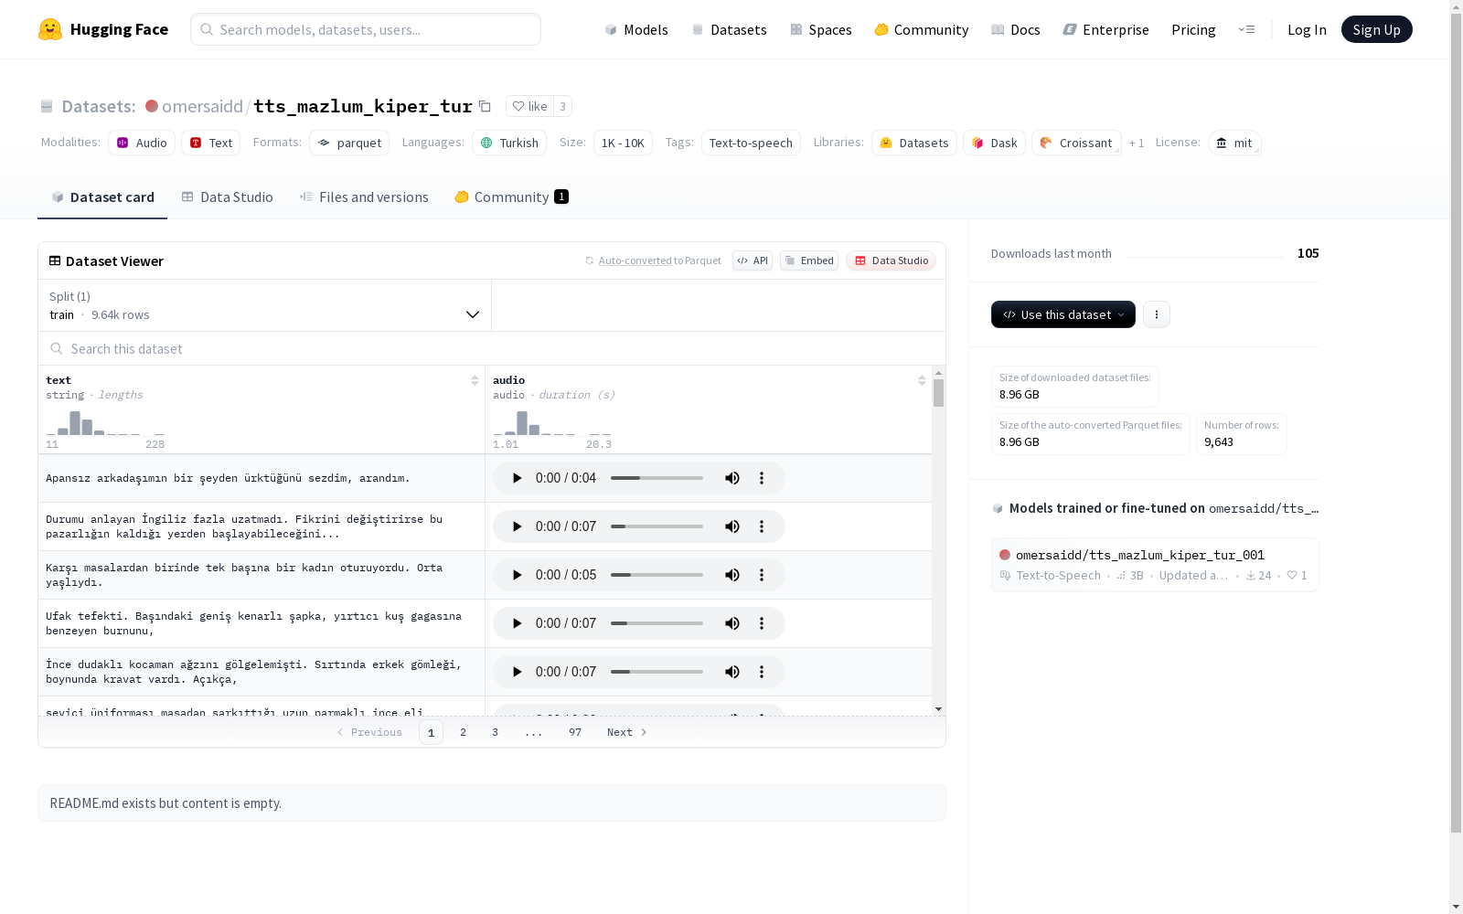Screen dimensions: 1463x914
Task: Click the Log In link
Action: click(1307, 29)
